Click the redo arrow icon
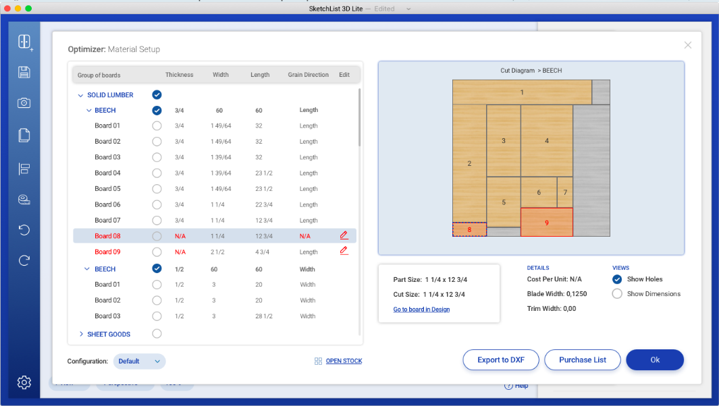 (24, 260)
